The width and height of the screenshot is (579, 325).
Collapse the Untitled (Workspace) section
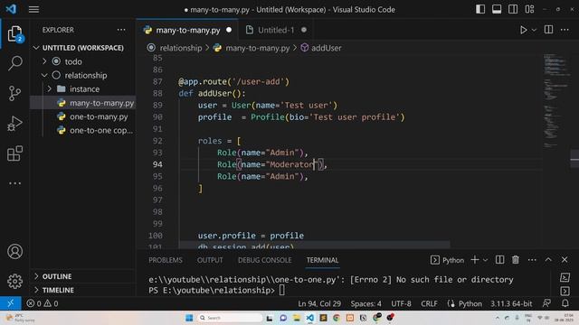(x=36, y=48)
